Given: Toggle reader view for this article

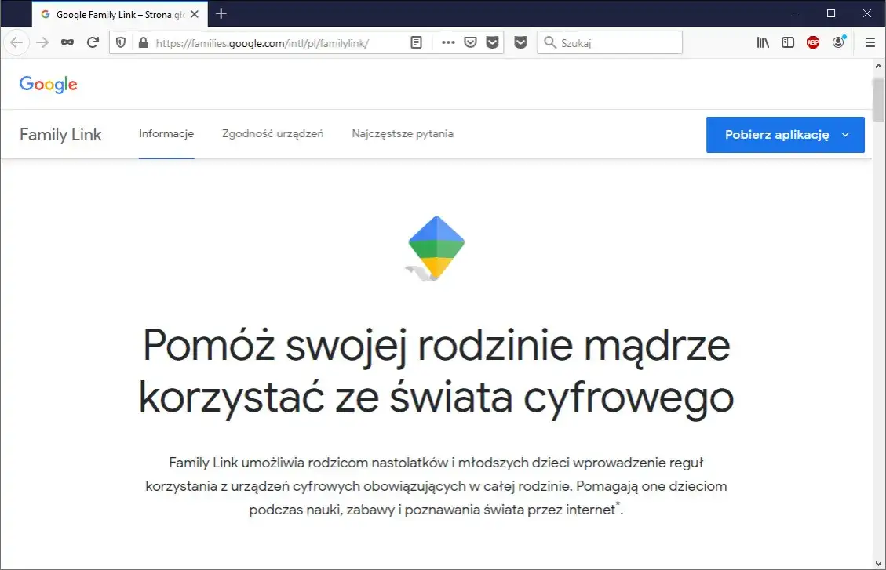Looking at the screenshot, I should tap(415, 42).
